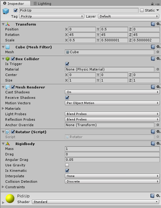Click the Mesh object picker circle icon
This screenshot has height=208, width=161.
pyautogui.click(x=158, y=52)
